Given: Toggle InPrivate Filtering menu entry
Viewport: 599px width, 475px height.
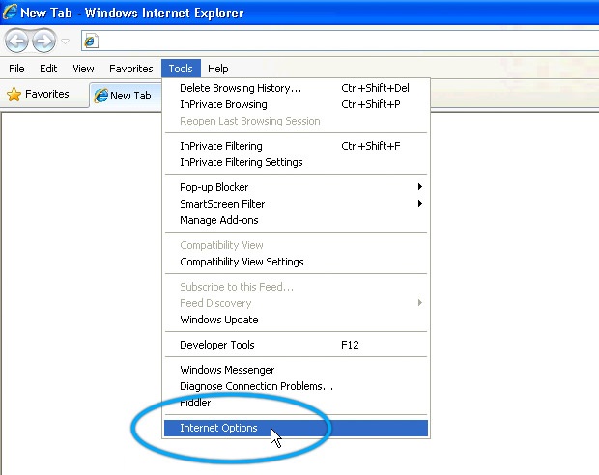Looking at the screenshot, I should coord(296,146).
